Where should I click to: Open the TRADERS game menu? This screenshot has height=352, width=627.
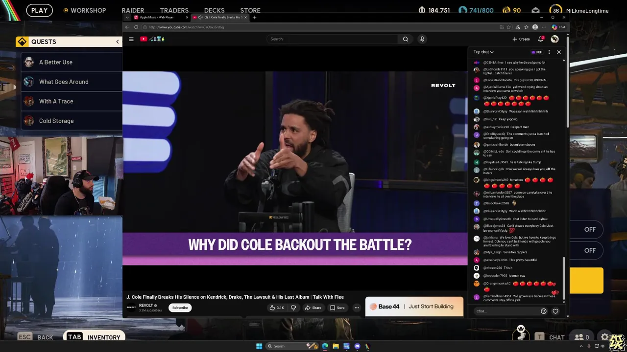coord(174,10)
